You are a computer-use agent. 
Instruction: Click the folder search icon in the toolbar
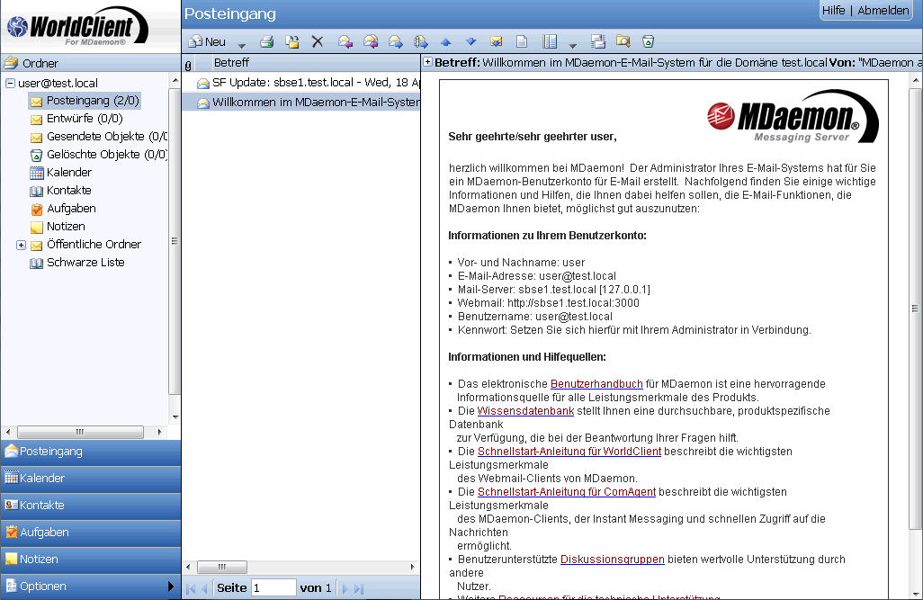click(623, 41)
